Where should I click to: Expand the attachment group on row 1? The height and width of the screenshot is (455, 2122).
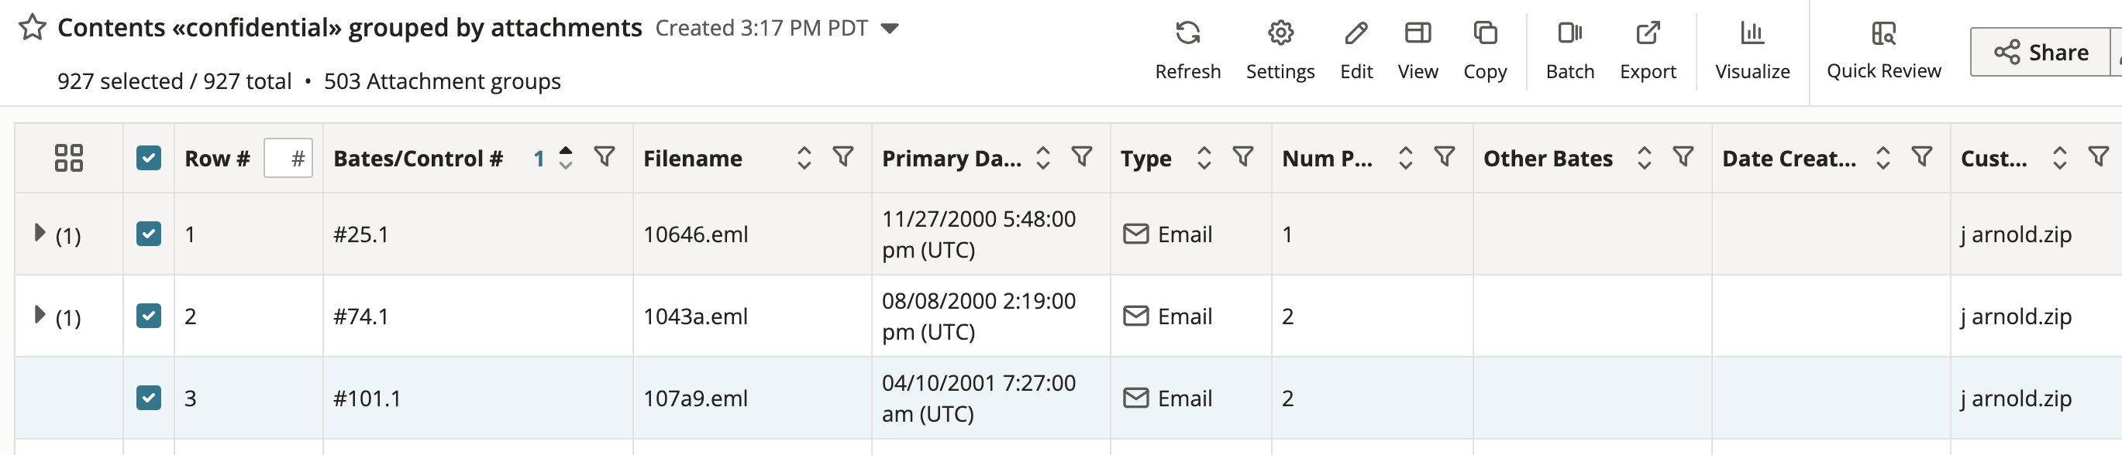(39, 234)
